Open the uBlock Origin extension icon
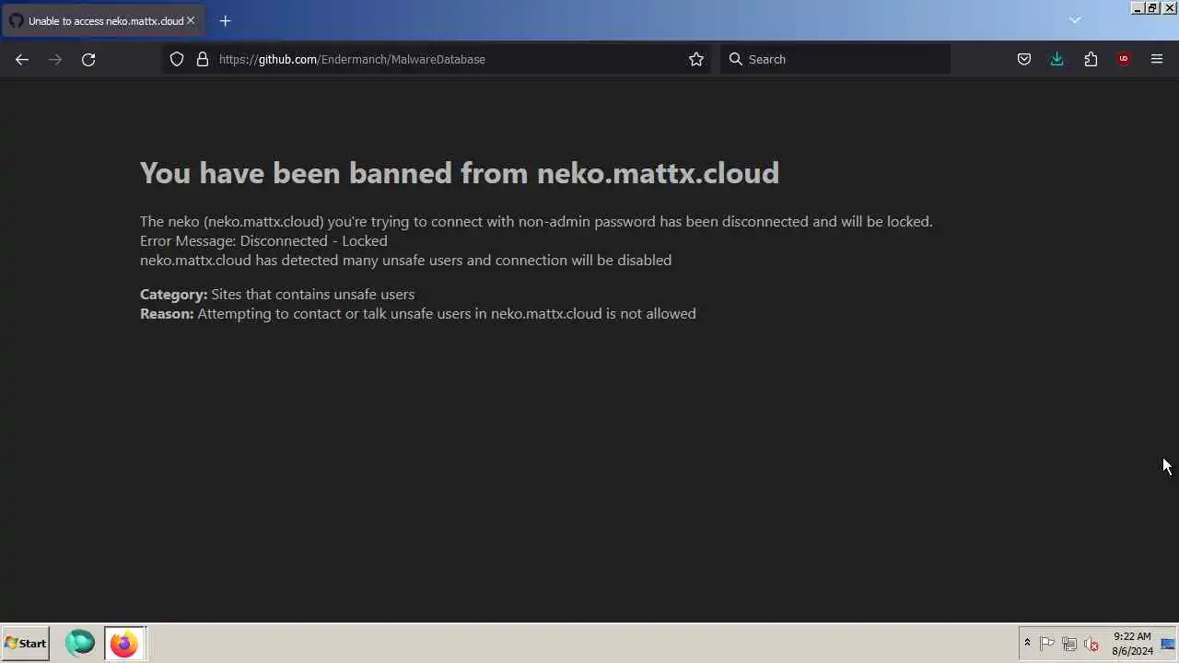The image size is (1179, 663). (x=1123, y=59)
